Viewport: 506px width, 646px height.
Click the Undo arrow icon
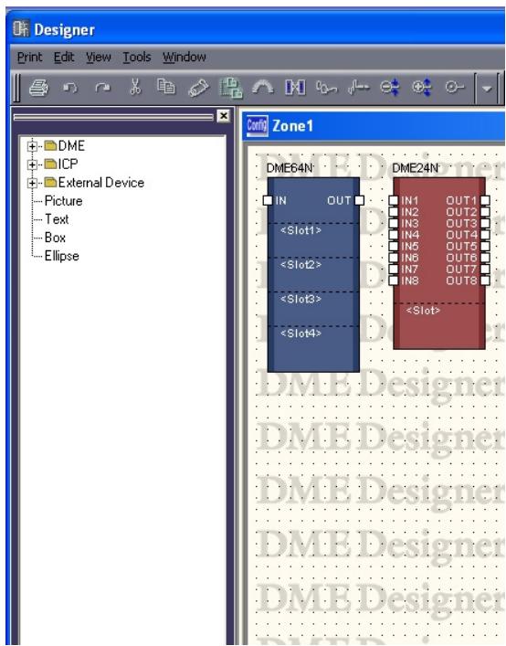[x=70, y=88]
